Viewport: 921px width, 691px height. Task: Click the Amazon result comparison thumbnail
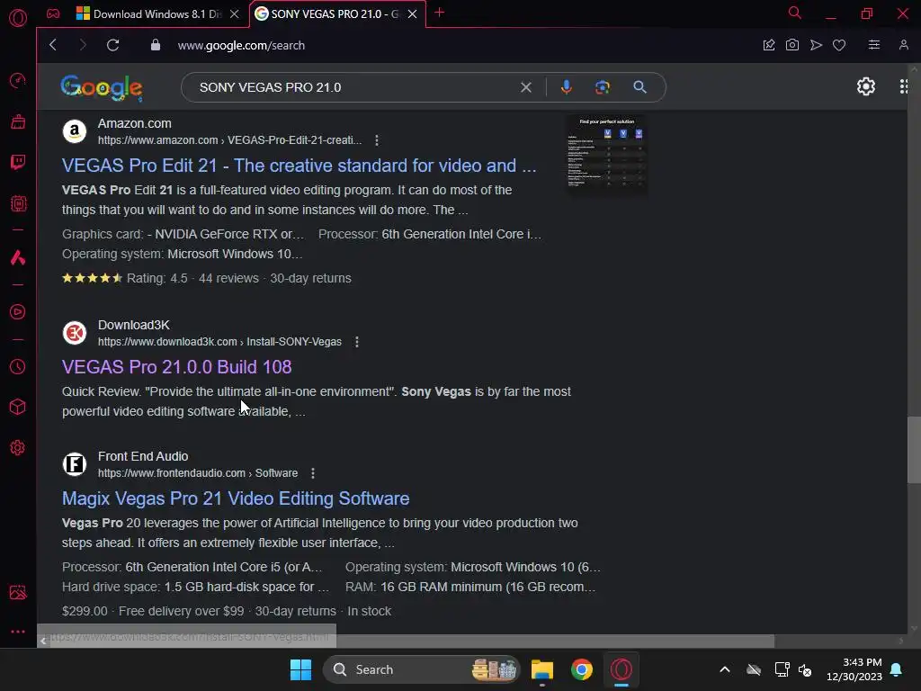(x=606, y=155)
